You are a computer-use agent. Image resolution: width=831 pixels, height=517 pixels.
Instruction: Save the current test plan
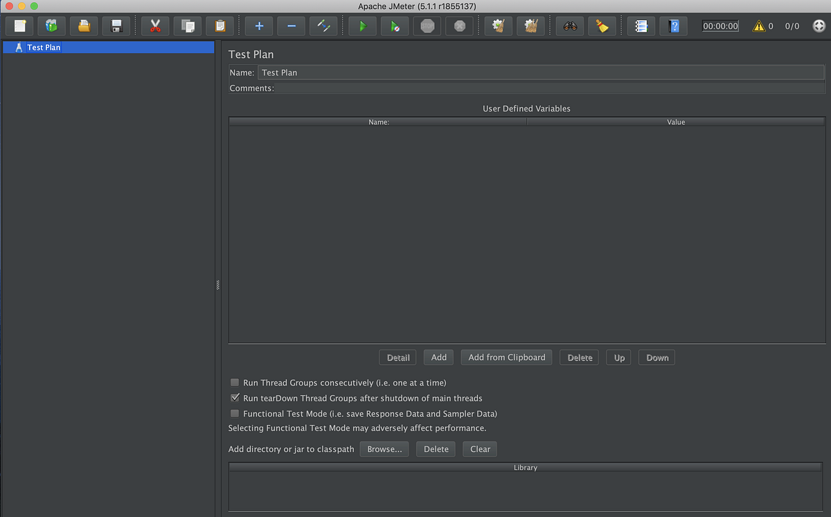point(116,26)
